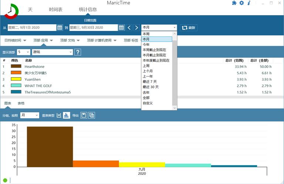Collapse the 本月 date range combo box
This screenshot has height=184, width=284.
[x=159, y=28]
